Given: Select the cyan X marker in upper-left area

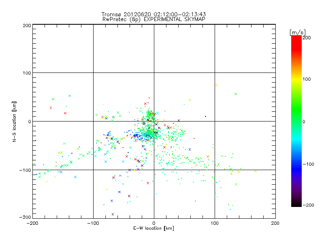Looking at the screenshot, I should (x=70, y=96).
